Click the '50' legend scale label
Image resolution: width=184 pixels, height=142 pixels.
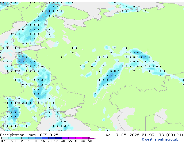(90, 141)
